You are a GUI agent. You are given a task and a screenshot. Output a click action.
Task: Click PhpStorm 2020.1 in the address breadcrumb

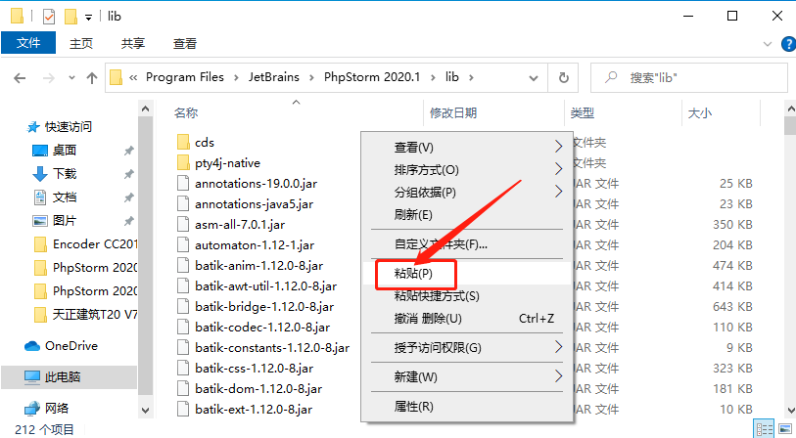tap(372, 77)
